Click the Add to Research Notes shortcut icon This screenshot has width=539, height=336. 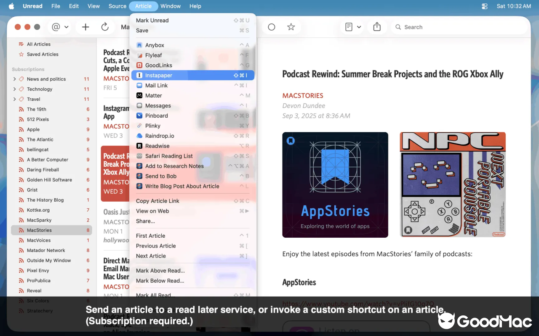pos(139,166)
